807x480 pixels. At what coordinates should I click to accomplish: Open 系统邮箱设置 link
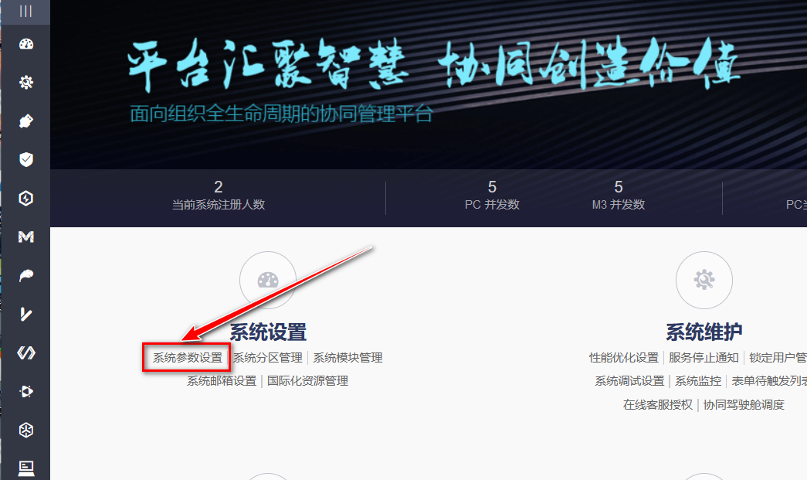click(222, 381)
